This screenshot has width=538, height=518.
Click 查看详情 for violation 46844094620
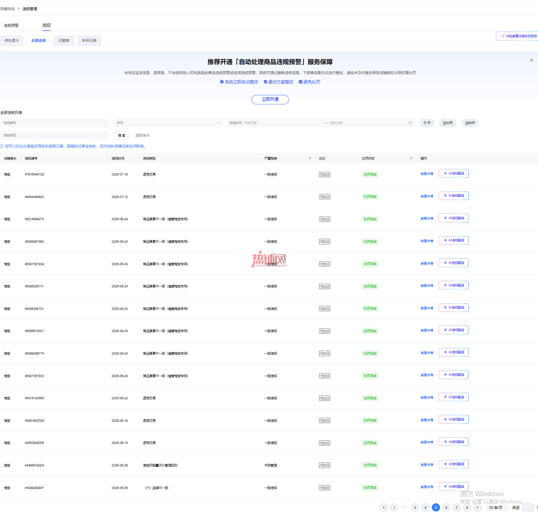pyautogui.click(x=427, y=196)
